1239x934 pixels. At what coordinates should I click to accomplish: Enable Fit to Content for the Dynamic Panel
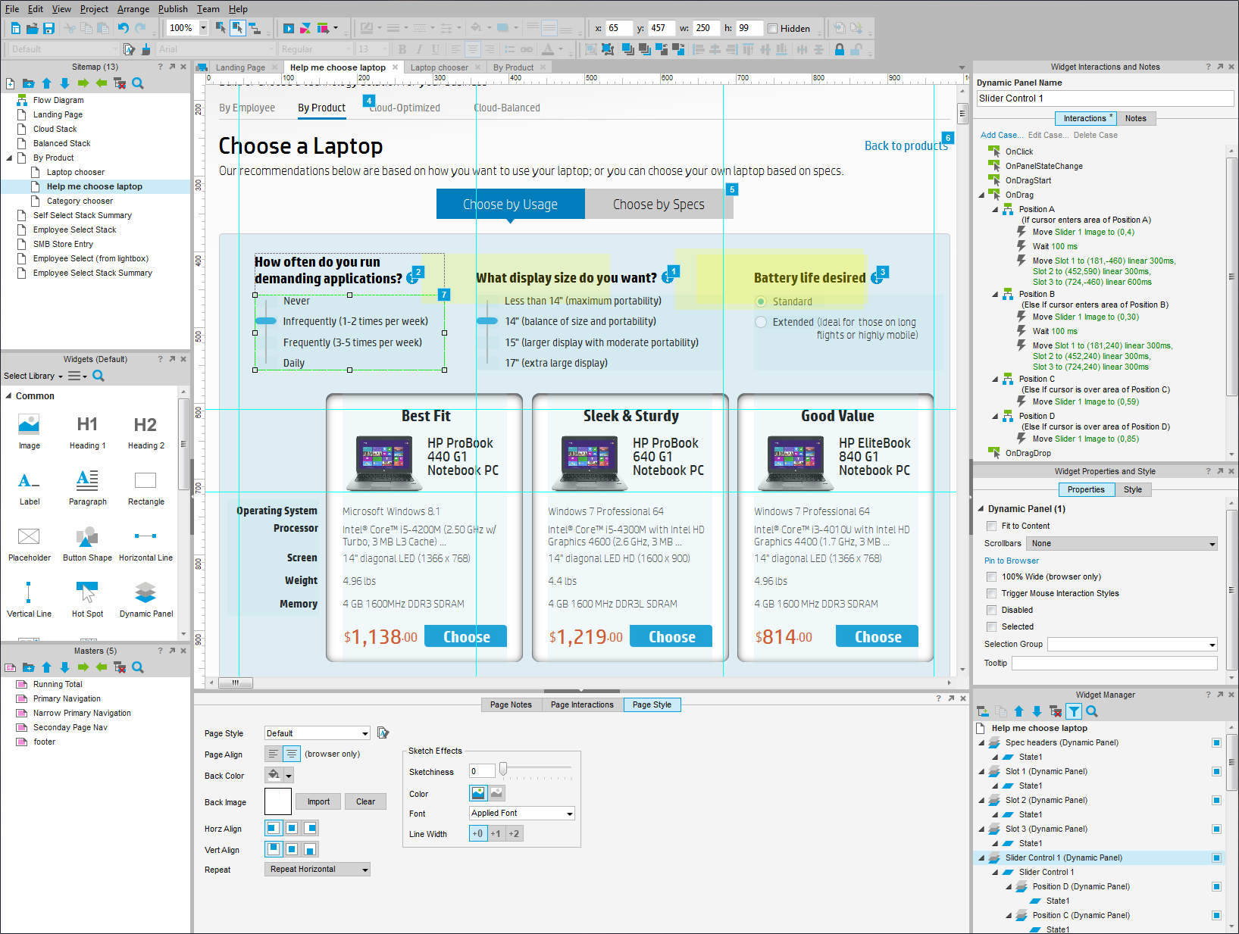991,525
